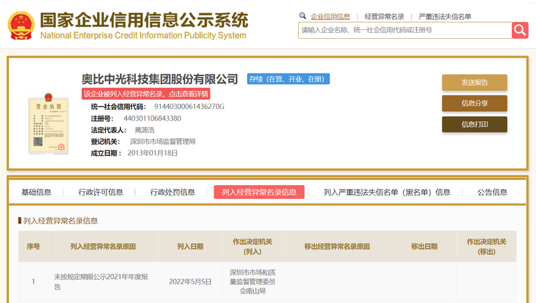This screenshot has width=536, height=303.
Task: Select the 企业信用信息 search category
Action: coord(330,16)
